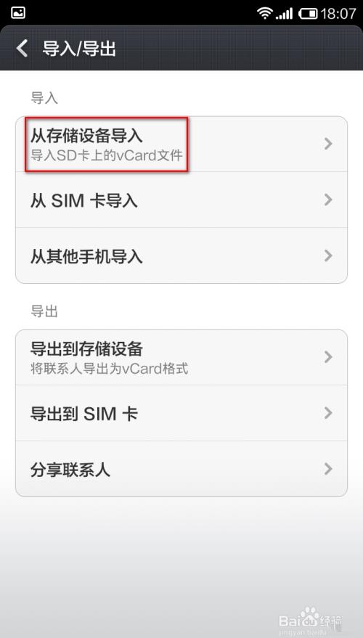Tap the picture notification icon in status bar
This screenshot has height=638, width=363.
18,12
